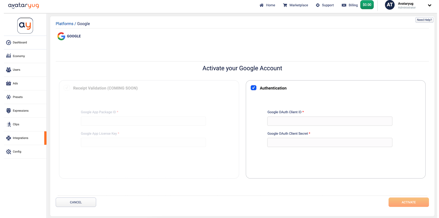Go to the Users section
The image size is (439, 218).
[x=25, y=70]
